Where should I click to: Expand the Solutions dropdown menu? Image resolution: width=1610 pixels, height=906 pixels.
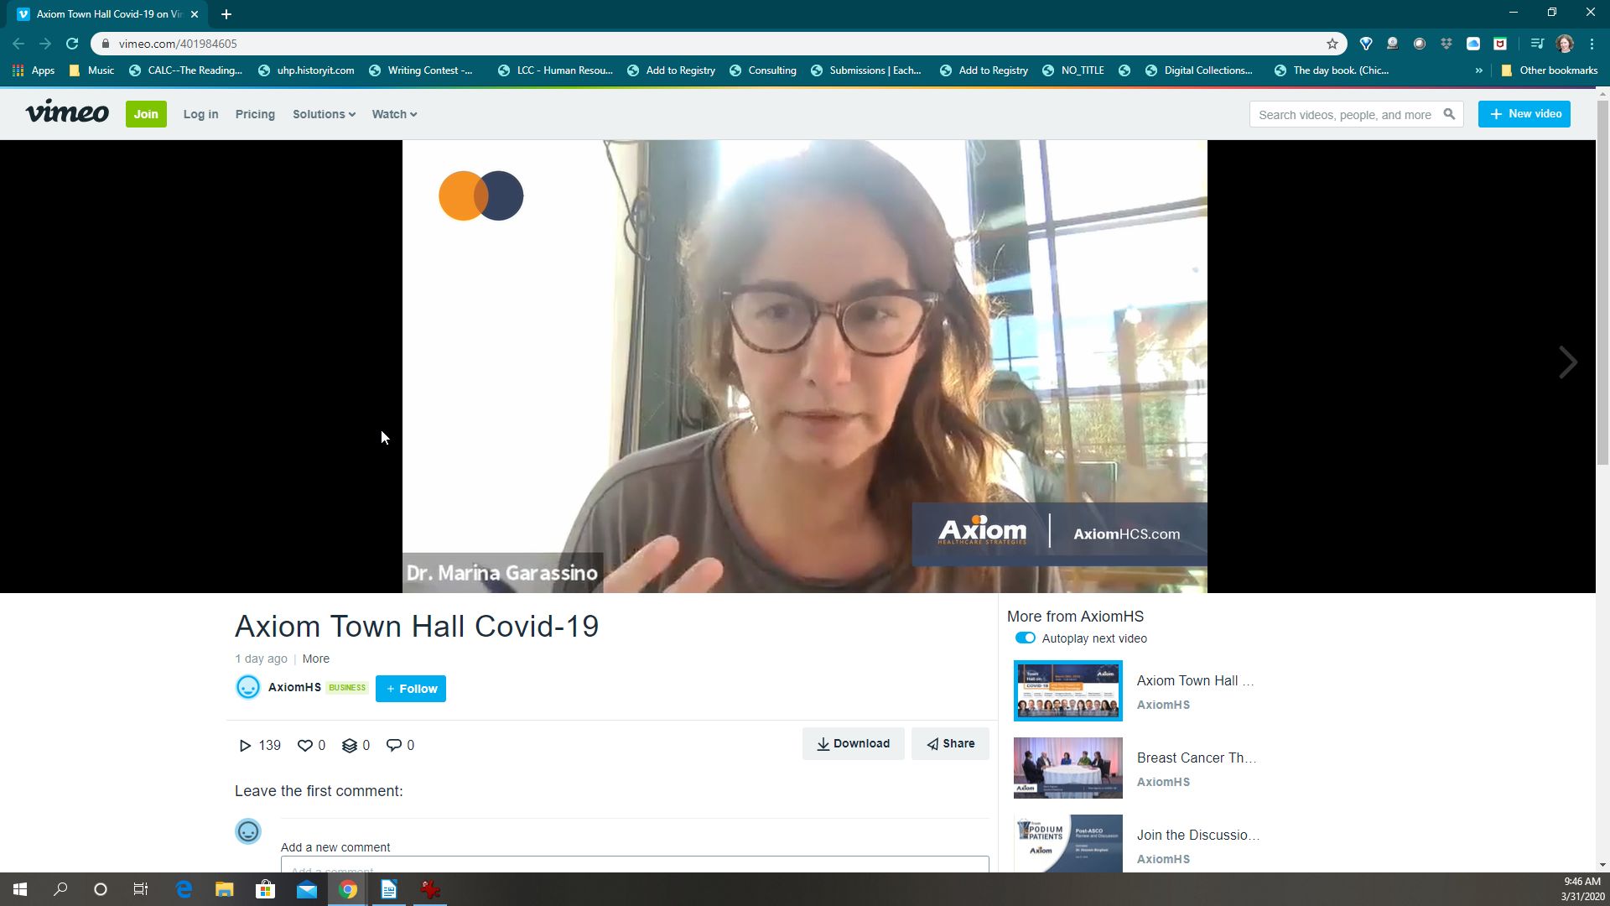324,114
